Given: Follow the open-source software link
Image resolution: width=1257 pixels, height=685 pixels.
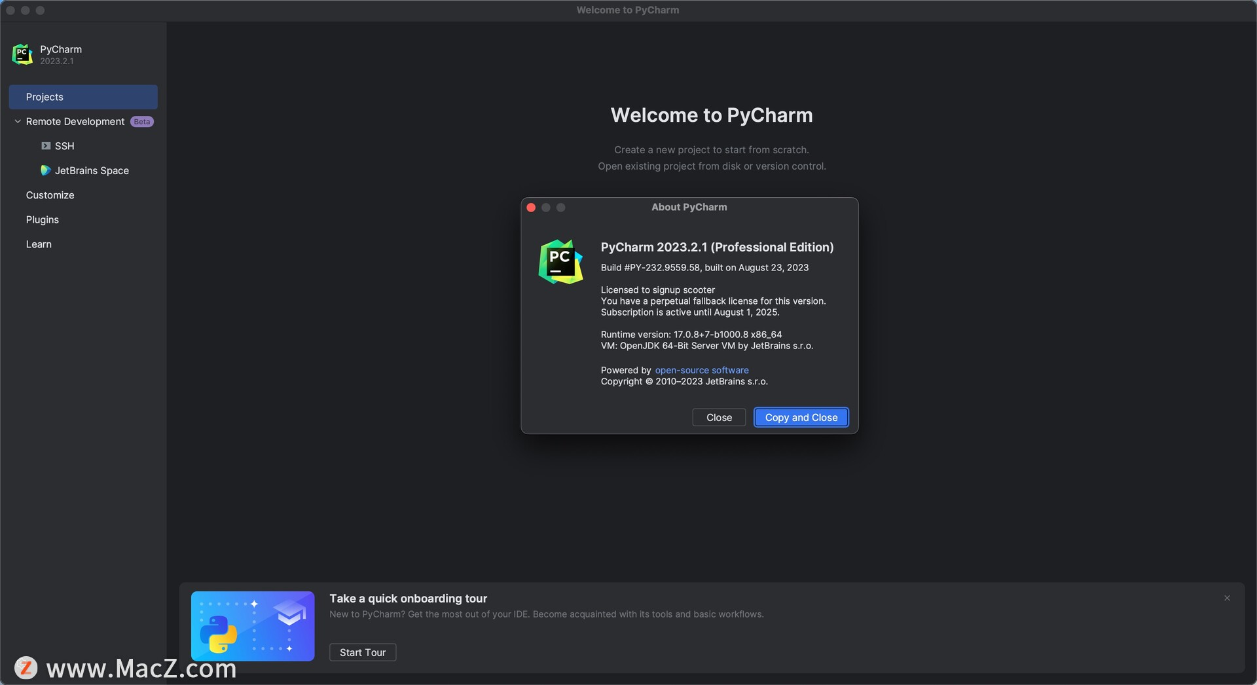Looking at the screenshot, I should (x=702, y=370).
